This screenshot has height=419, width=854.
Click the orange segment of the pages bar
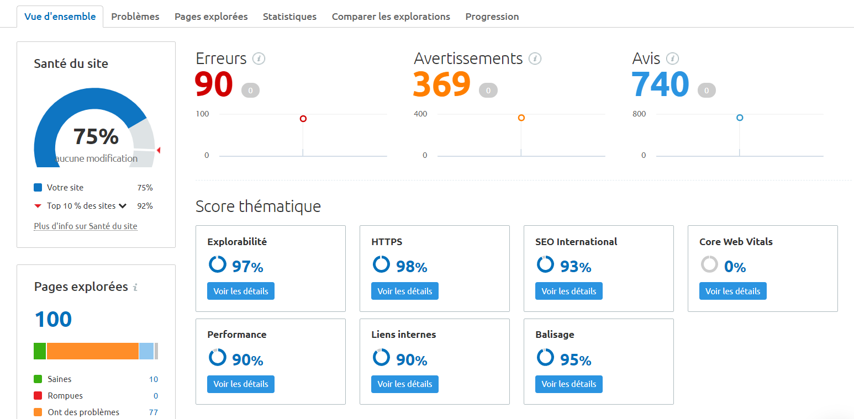click(x=93, y=351)
